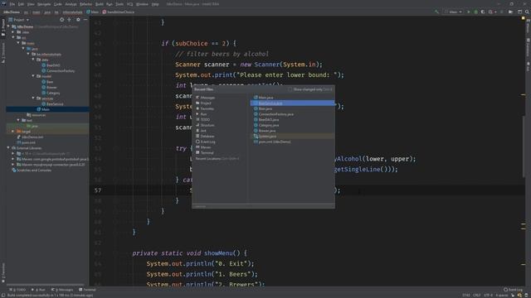Click Recent Locations link in popup

pos(208,158)
